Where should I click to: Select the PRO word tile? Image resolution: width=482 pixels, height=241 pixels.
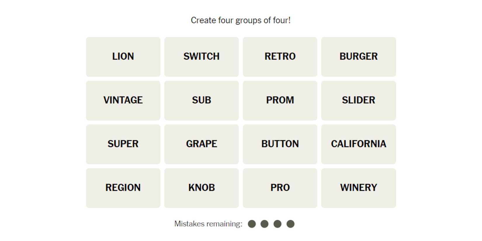280,188
